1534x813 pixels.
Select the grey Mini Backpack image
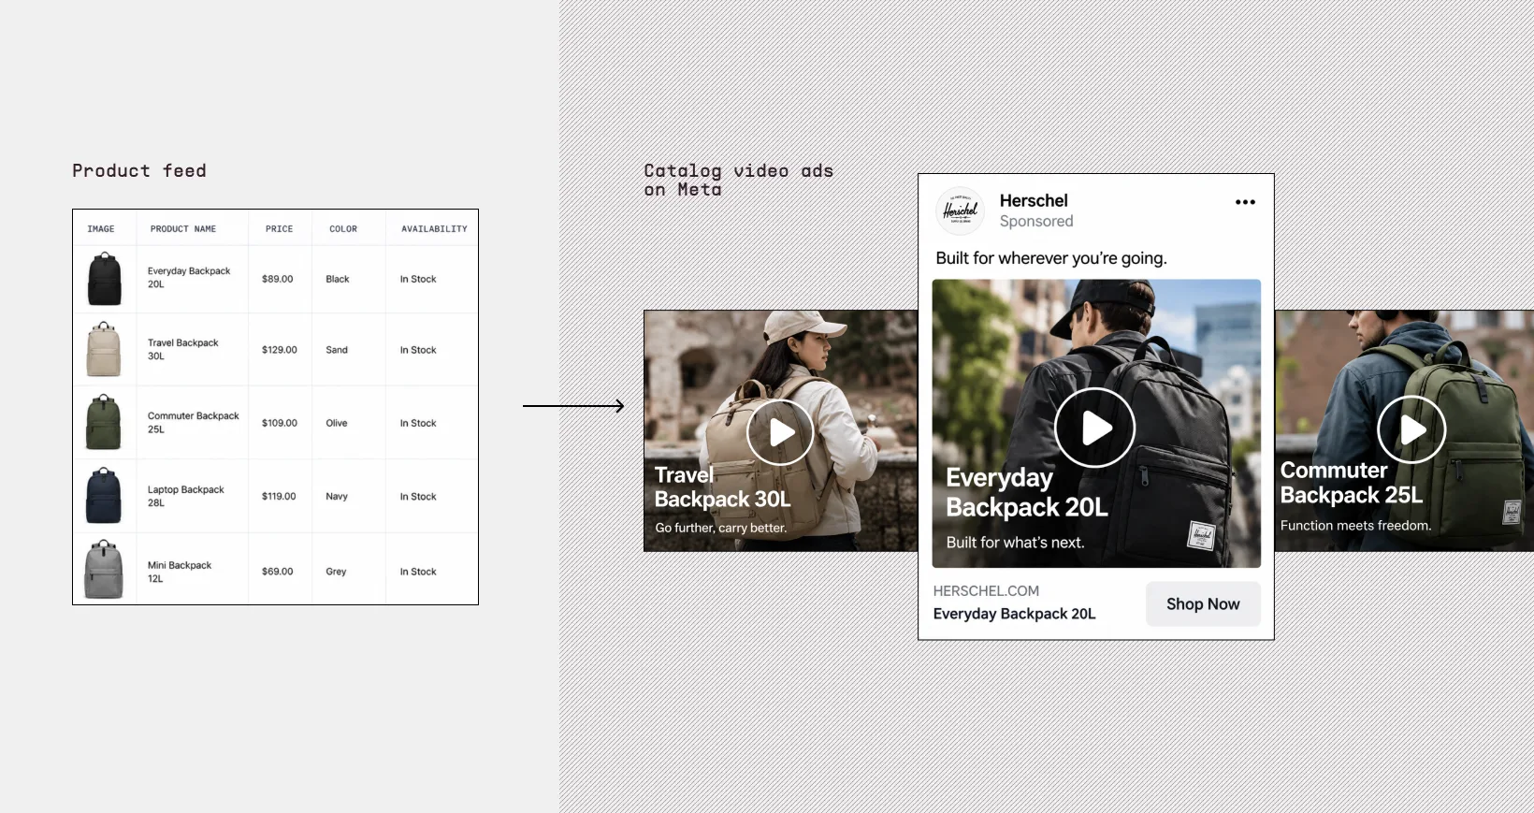[x=104, y=570]
